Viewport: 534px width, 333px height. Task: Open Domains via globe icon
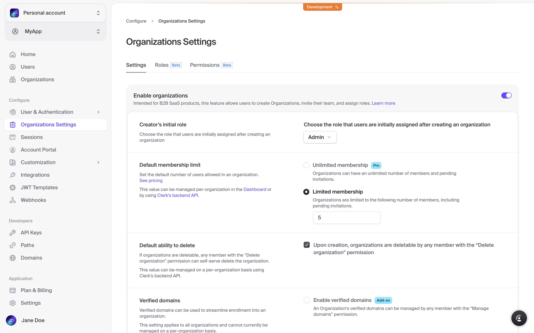point(13,258)
